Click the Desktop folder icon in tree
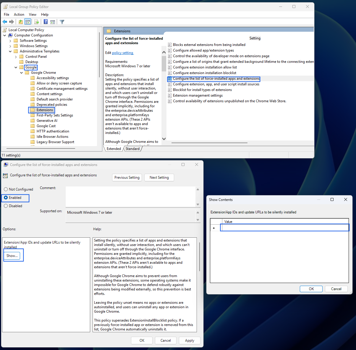 coord(21,62)
